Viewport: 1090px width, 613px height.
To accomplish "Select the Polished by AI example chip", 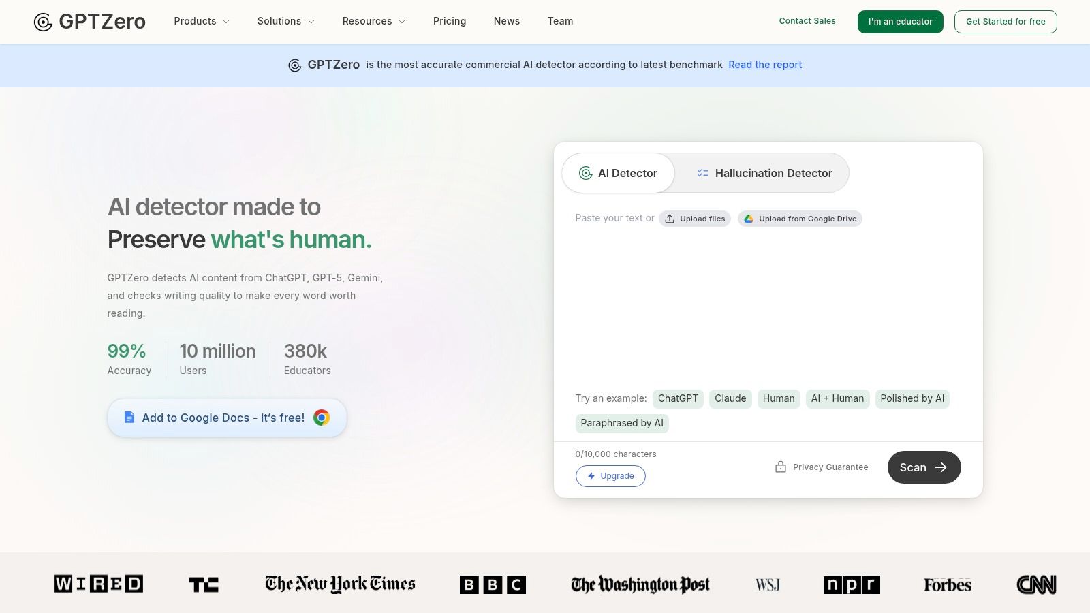I will point(912,398).
